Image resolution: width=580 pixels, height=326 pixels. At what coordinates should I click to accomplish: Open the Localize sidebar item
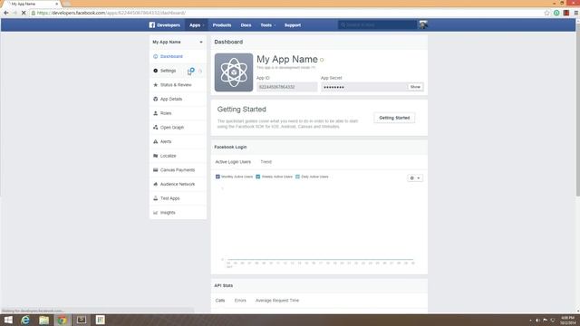pyautogui.click(x=178, y=156)
